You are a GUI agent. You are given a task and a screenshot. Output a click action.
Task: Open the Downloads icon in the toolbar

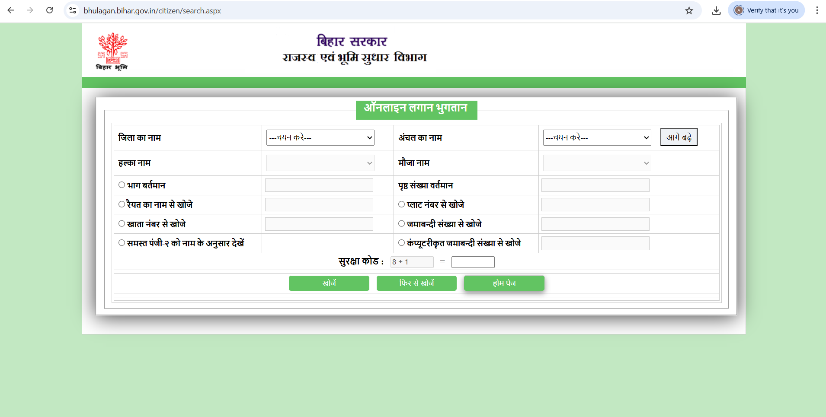[717, 11]
